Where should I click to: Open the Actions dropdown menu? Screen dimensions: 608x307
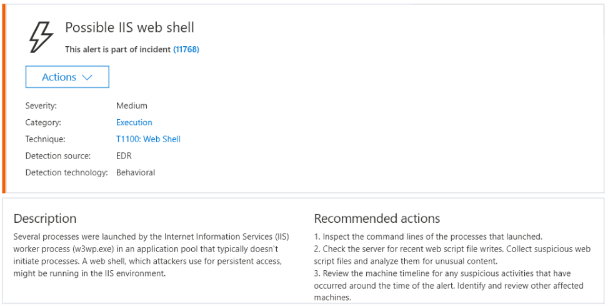click(x=67, y=77)
